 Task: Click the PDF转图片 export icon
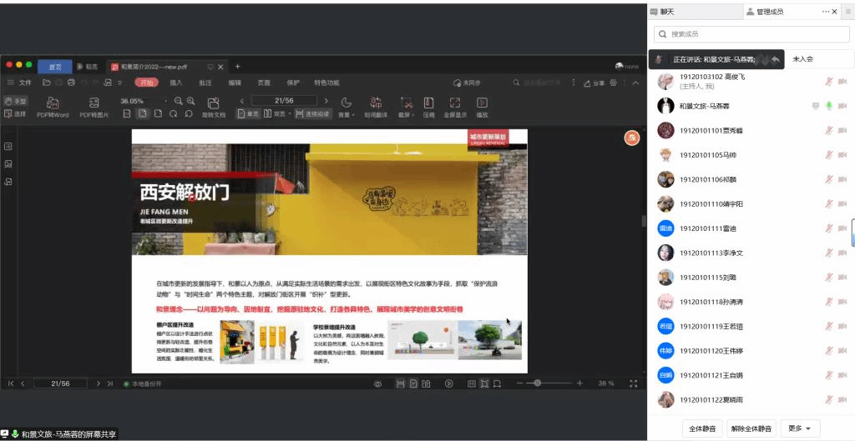94,103
